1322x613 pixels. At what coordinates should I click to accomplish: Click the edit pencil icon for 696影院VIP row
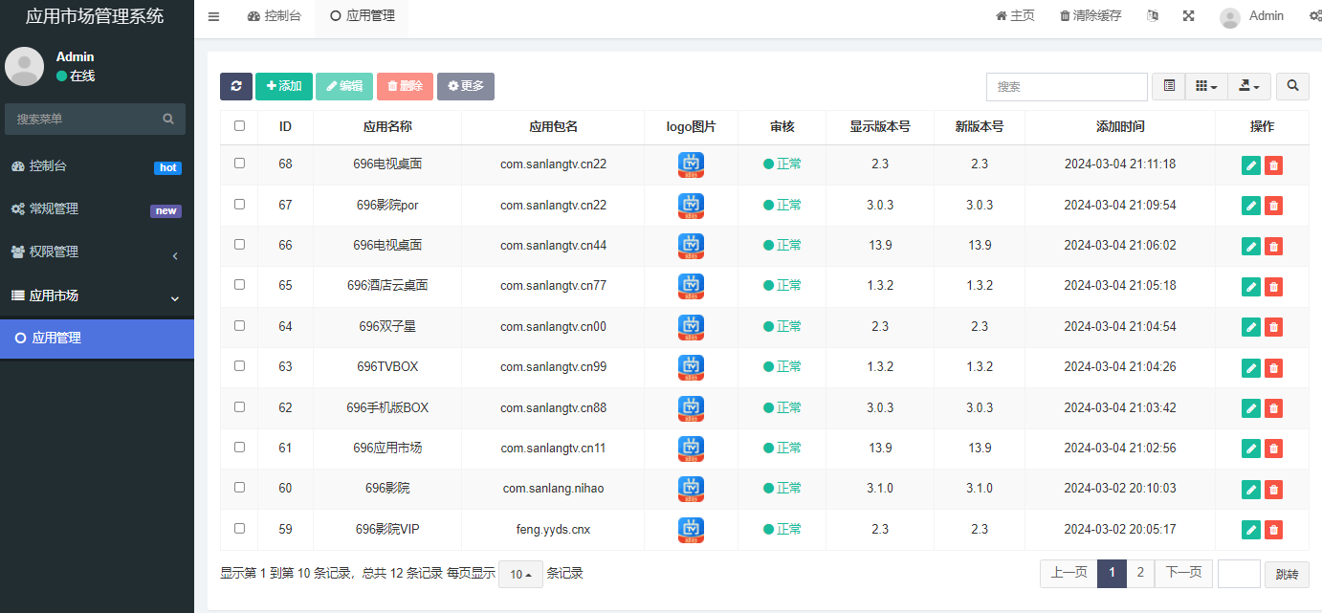(1250, 529)
